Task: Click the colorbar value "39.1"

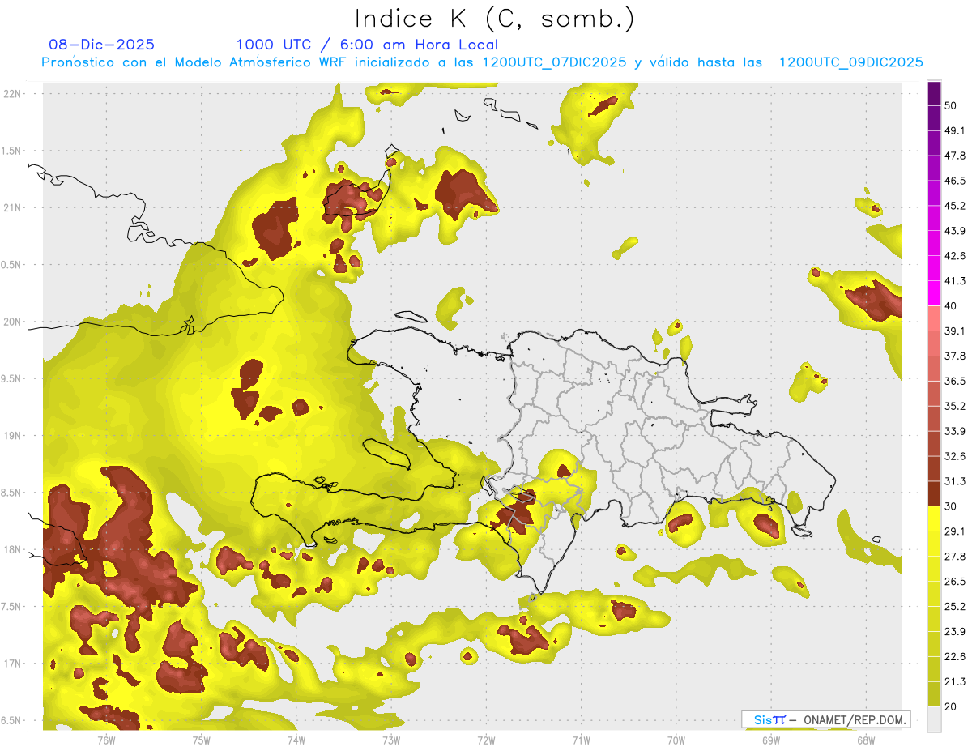Action: (x=955, y=331)
